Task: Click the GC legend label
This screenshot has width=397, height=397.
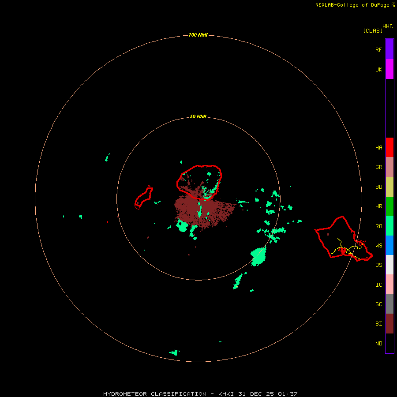Action: (x=378, y=304)
